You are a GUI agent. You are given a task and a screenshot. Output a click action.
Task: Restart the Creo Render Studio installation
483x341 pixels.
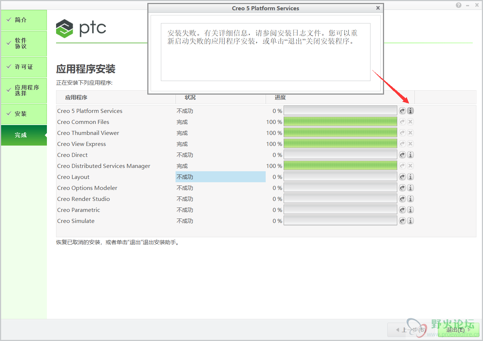tap(402, 199)
